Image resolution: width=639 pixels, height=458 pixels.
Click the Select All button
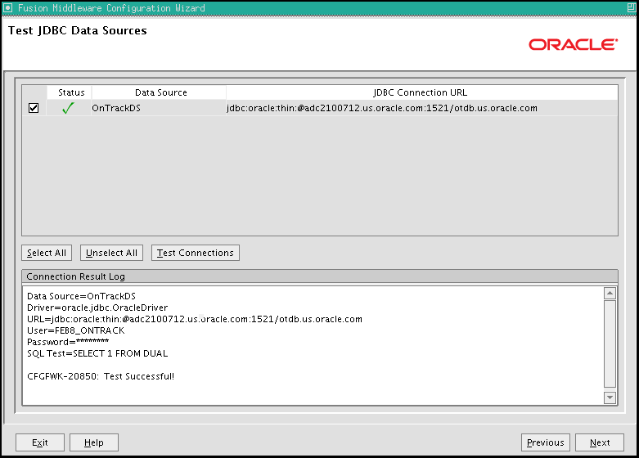(47, 253)
